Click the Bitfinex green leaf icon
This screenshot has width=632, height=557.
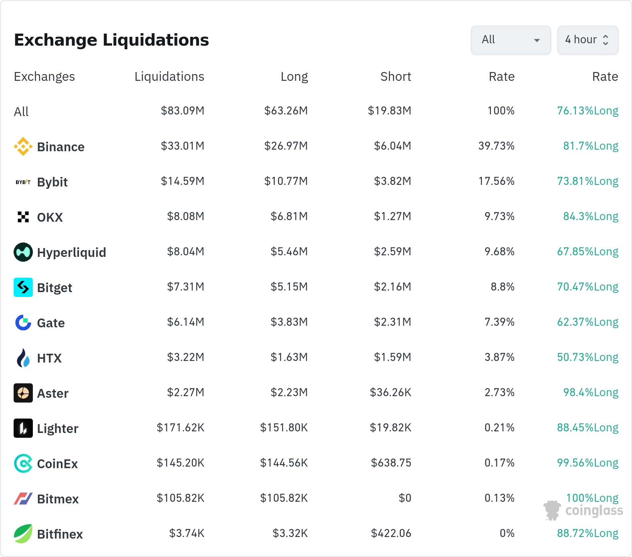[23, 534]
